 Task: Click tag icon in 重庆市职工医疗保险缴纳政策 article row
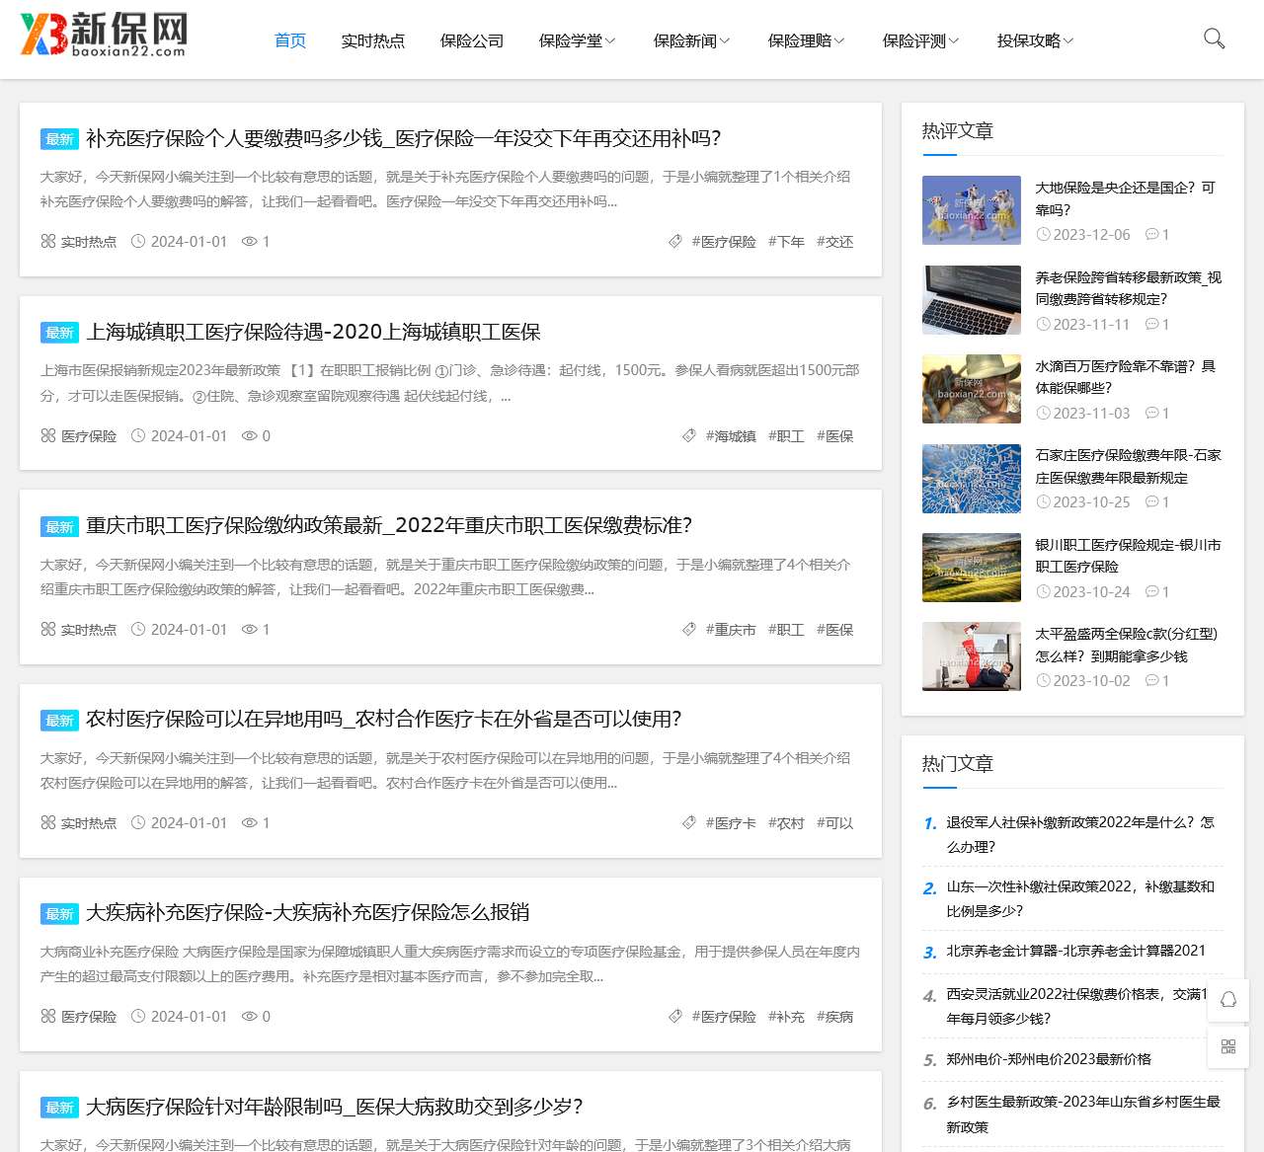click(689, 629)
